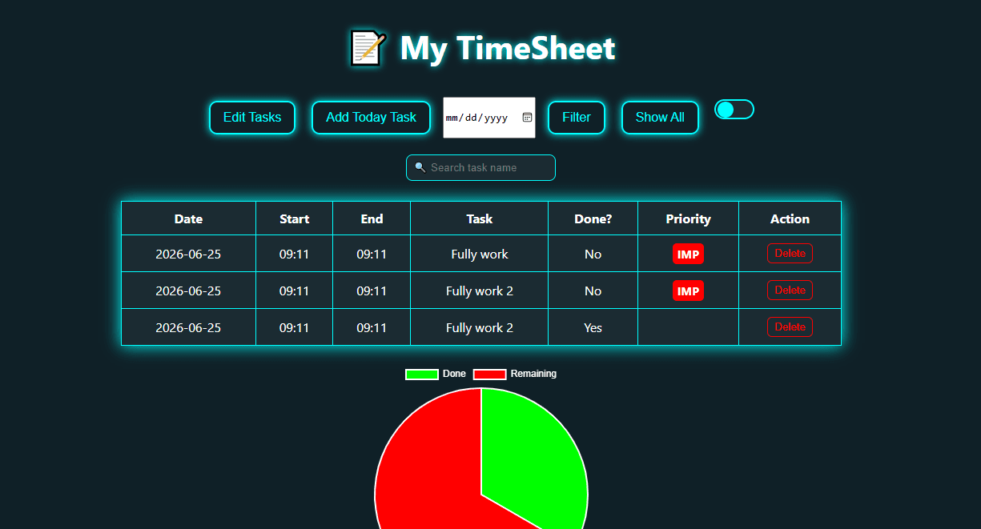Click the Action column header
Screen dimensions: 981x529
pos(790,218)
